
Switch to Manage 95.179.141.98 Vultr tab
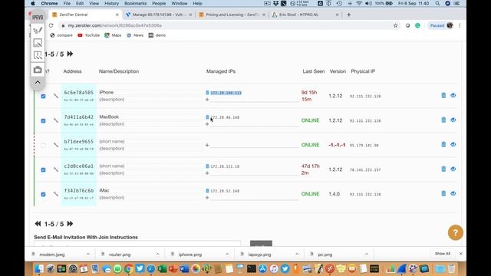[159, 15]
